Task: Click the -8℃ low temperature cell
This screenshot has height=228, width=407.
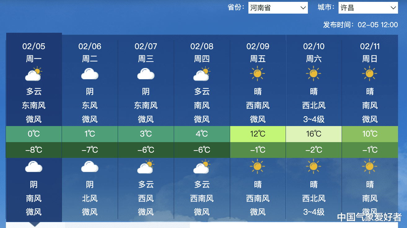Action: [x=34, y=150]
